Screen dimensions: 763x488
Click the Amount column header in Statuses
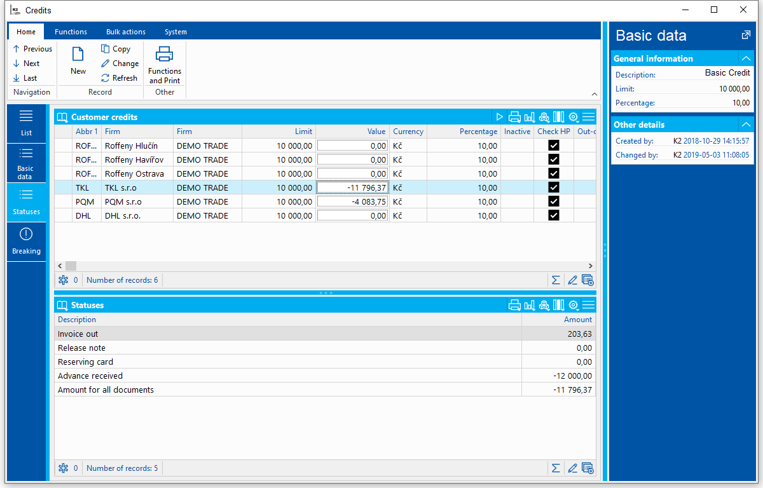click(558, 320)
